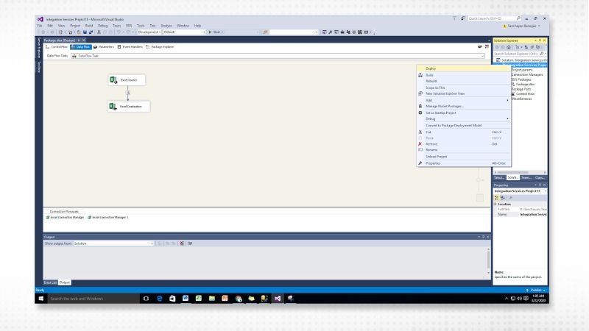Switch to the Error List tab
Image resolution: width=589 pixels, height=331 pixels.
pos(50,282)
